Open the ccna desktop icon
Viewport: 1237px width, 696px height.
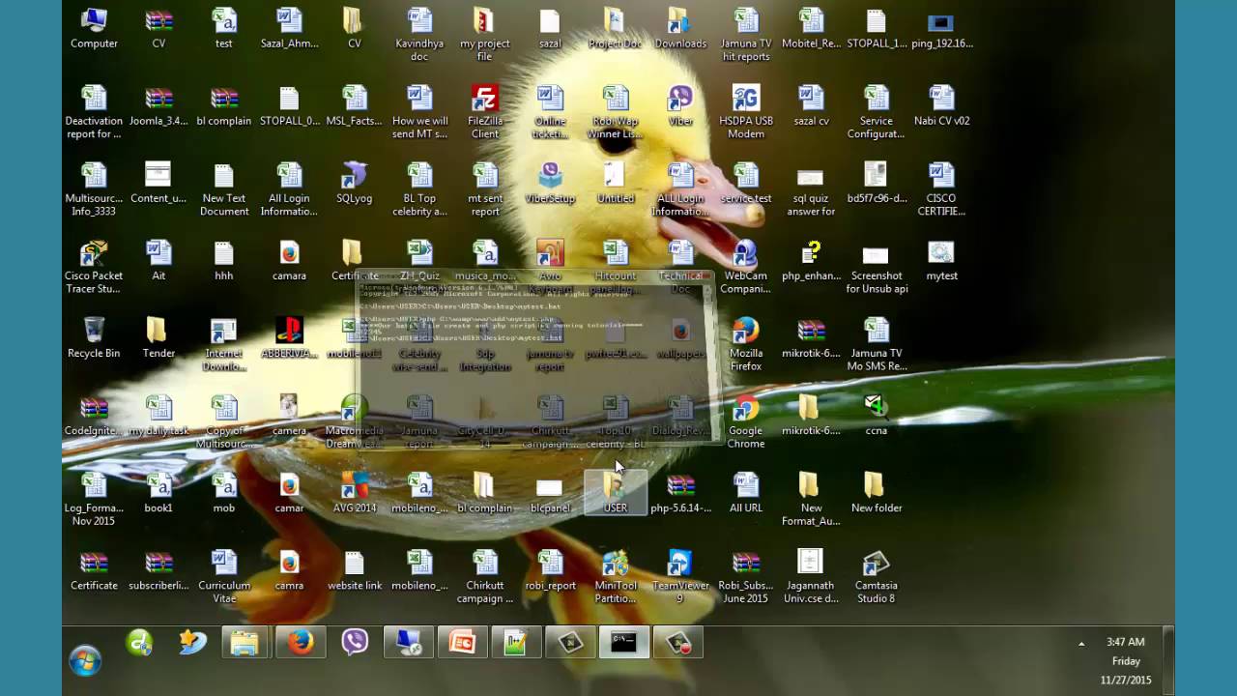pos(876,415)
